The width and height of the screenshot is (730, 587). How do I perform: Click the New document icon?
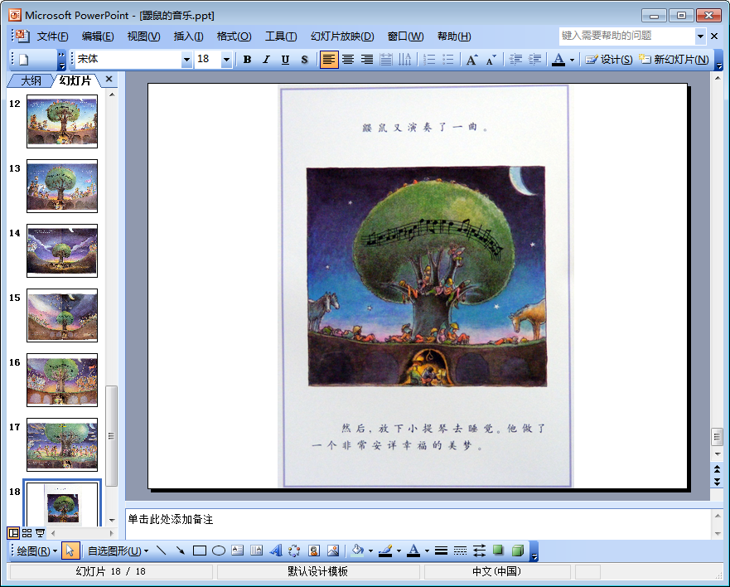tap(24, 60)
